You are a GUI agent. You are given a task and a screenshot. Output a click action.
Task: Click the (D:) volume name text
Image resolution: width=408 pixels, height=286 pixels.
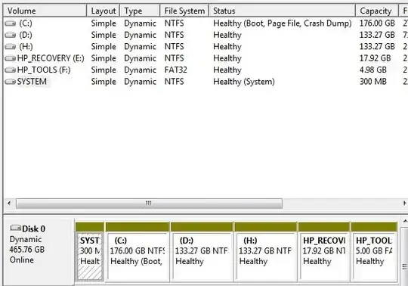[x=26, y=35]
